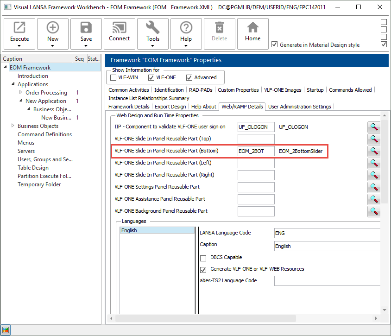The image size is (391, 336).
Task: Click the New plus icon
Action: [53, 28]
